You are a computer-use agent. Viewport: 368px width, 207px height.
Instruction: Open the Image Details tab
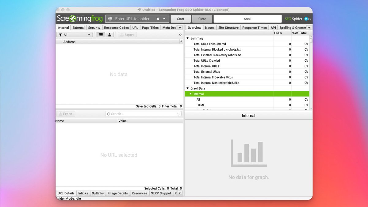point(118,193)
